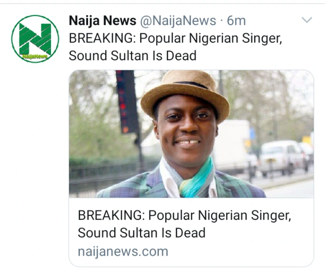Click the tweet body's first line starting BREAKING
The image size is (325, 268).
click(x=176, y=38)
